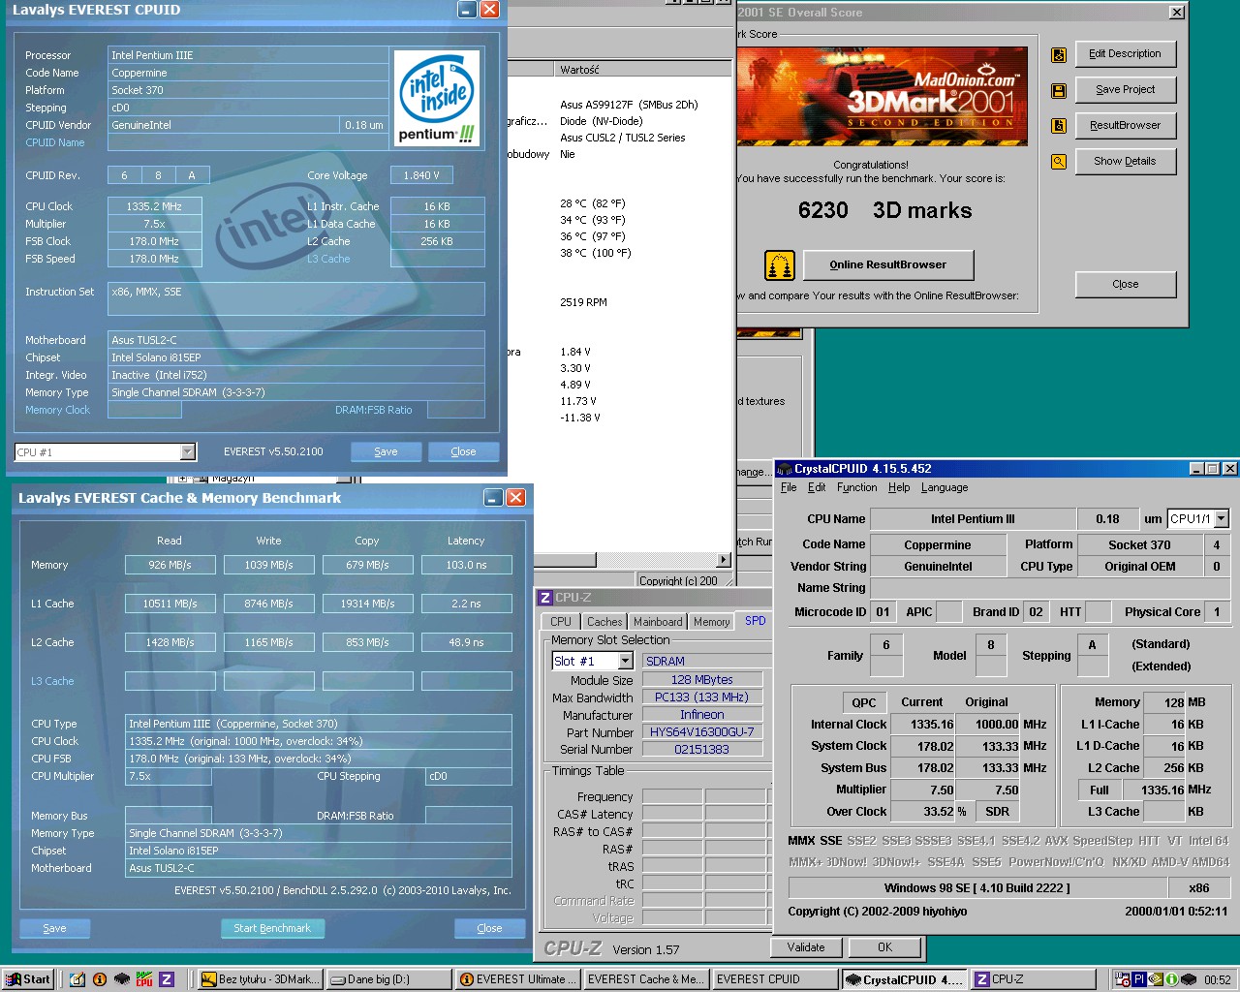Click Close in the EVEREST CPUID window
Viewport: 1240px width, 992px height.
pos(463,451)
